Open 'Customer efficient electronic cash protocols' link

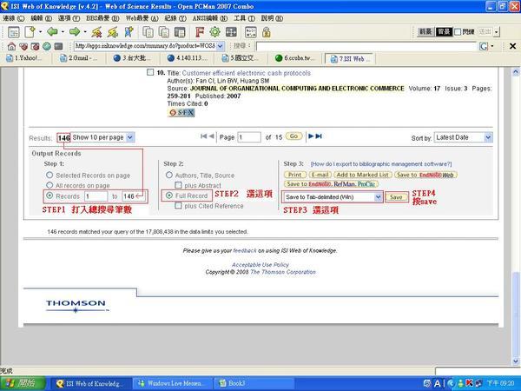pos(247,73)
